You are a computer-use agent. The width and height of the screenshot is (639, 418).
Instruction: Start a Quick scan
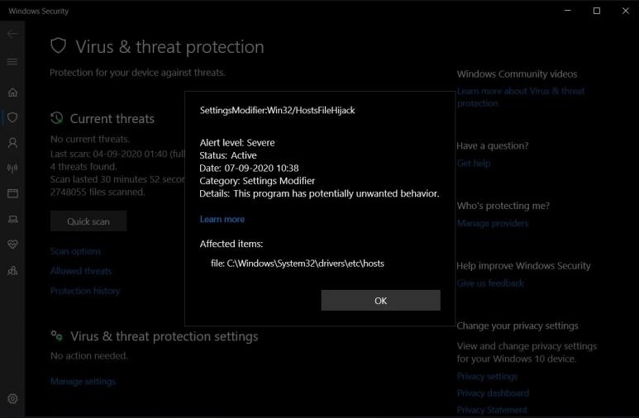coord(88,221)
